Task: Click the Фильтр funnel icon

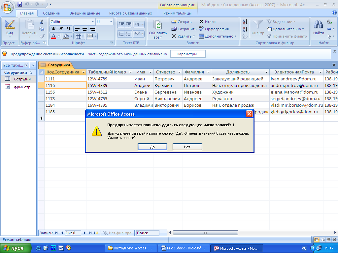Action: 257,25
